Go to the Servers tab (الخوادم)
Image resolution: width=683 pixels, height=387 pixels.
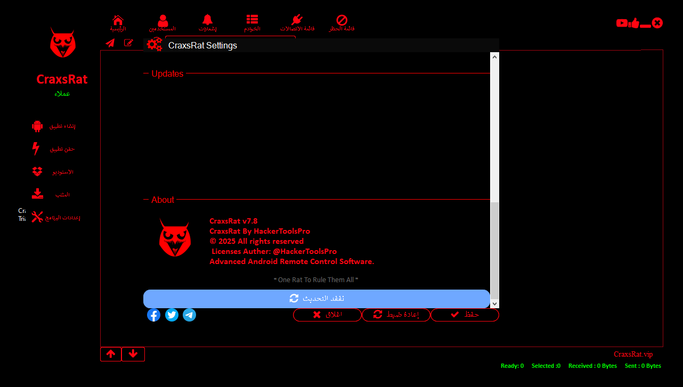point(252,23)
